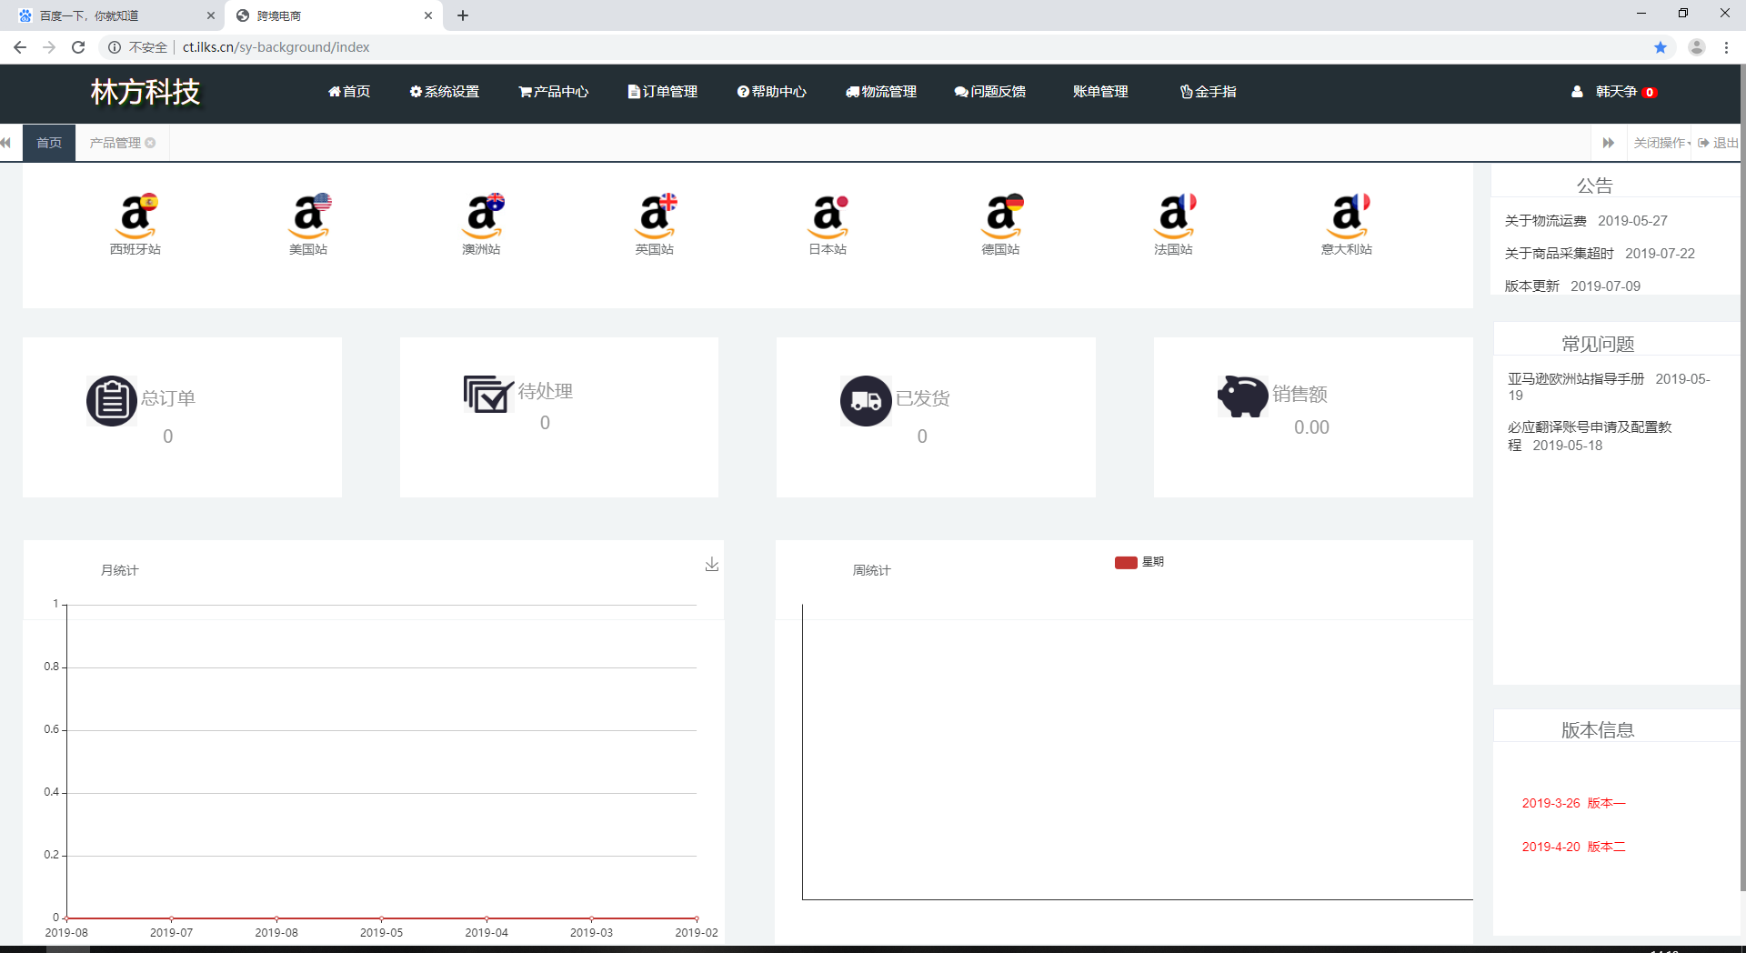The height and width of the screenshot is (953, 1746).
Task: Switch to the 首页 page tab
Action: pos(49,143)
